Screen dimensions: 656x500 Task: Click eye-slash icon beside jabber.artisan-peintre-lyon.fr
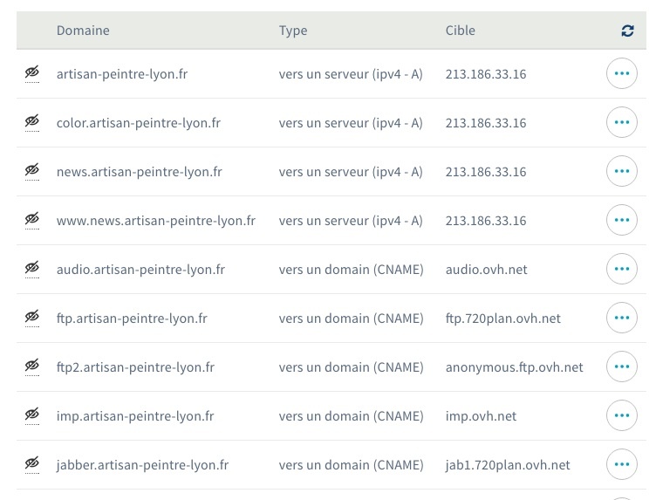[x=32, y=465]
